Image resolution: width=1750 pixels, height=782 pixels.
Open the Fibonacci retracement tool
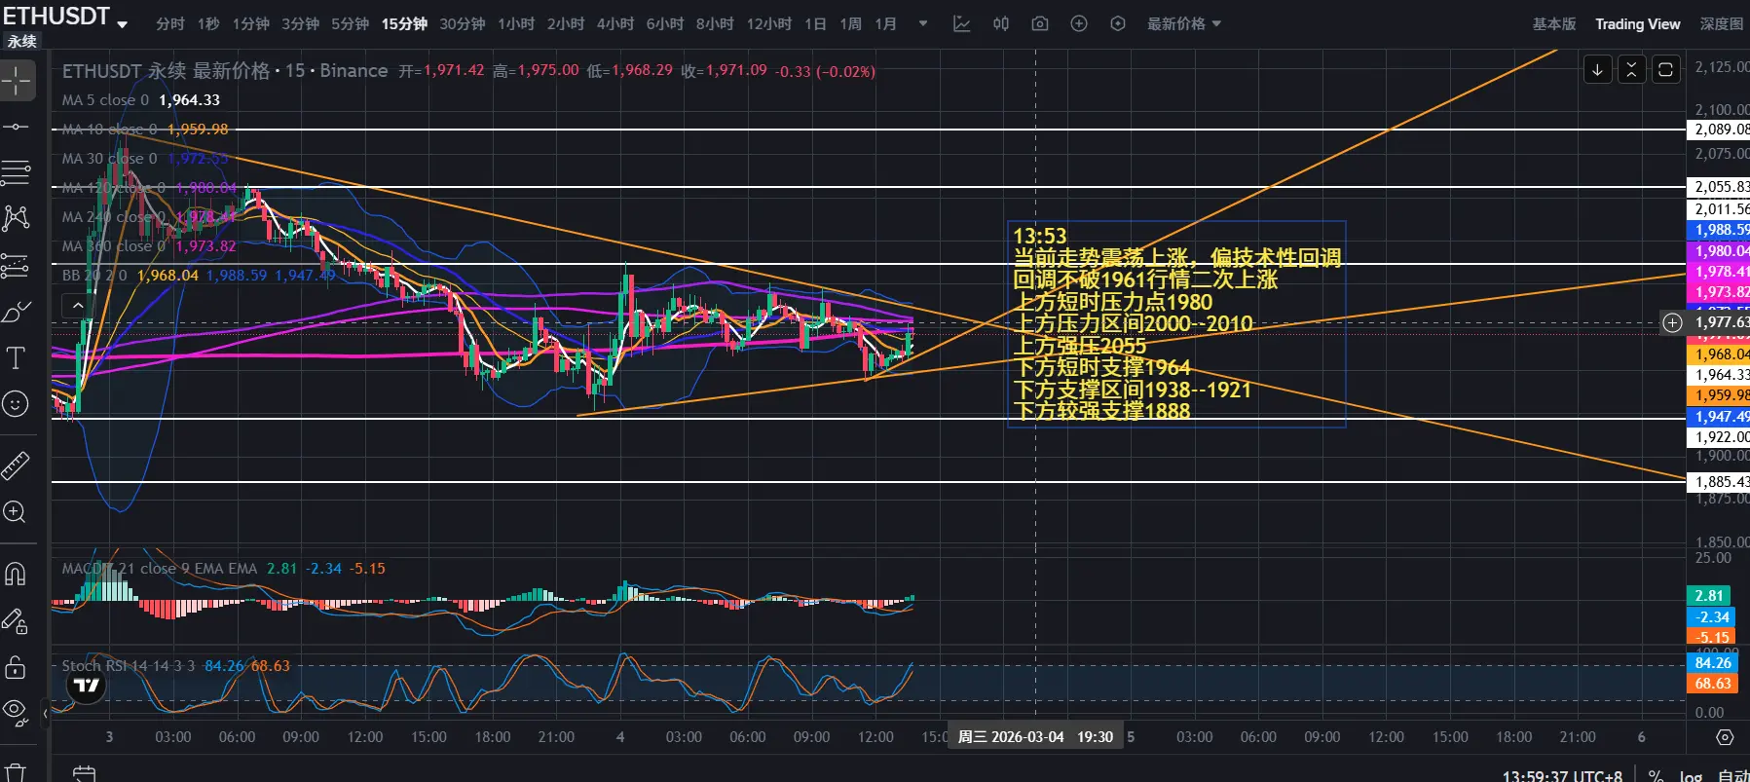tap(17, 173)
